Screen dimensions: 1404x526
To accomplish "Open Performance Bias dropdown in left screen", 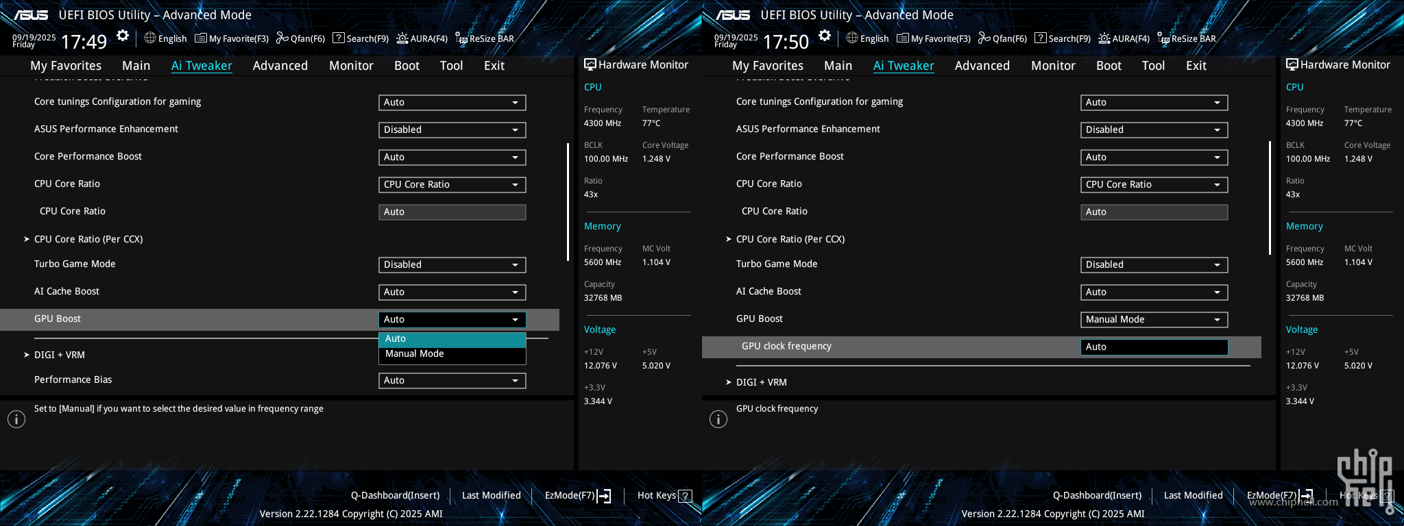I will click(x=452, y=381).
